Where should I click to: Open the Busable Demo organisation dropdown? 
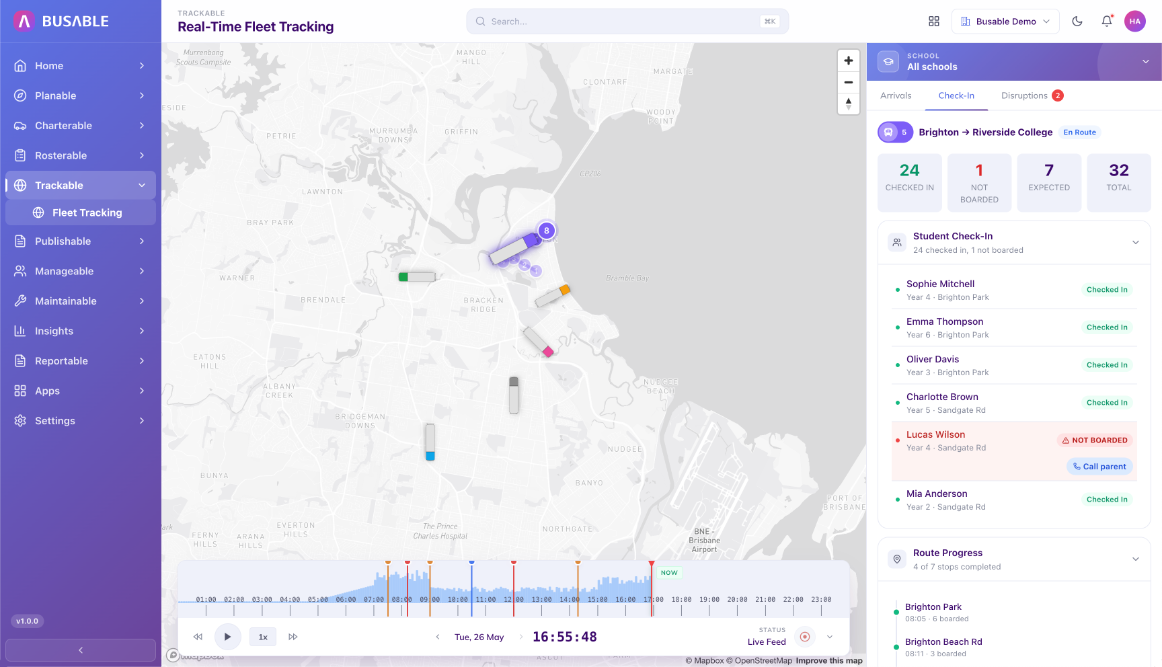(x=1005, y=22)
